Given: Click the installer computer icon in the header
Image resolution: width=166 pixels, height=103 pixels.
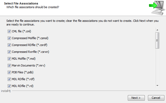Looking at the screenshot, I should (157, 8).
